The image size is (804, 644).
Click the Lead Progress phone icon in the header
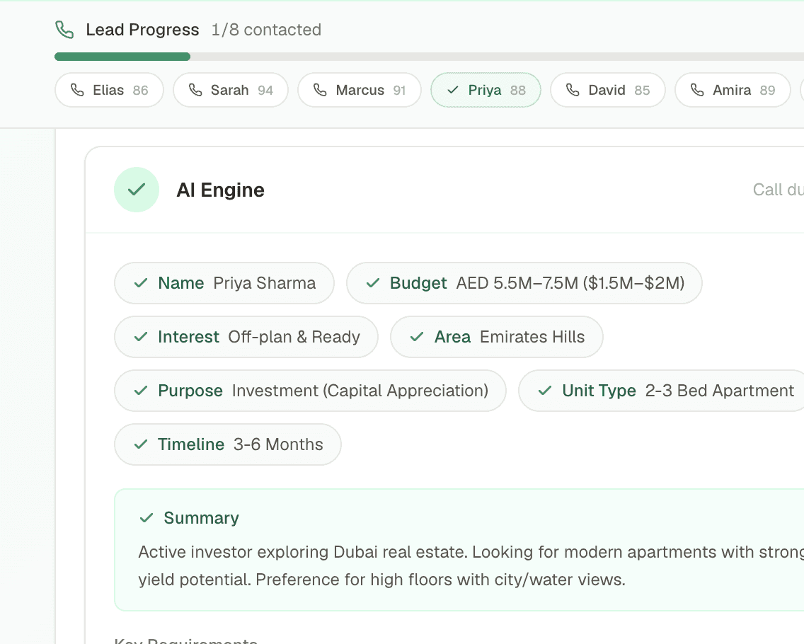click(65, 30)
